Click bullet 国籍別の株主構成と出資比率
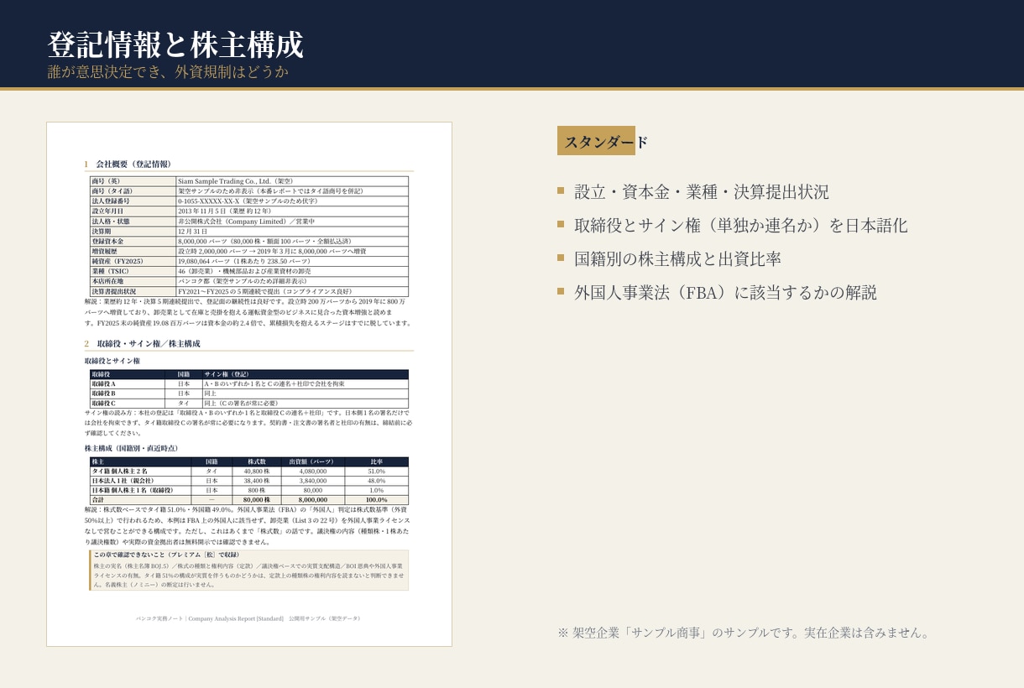The width and height of the screenshot is (1024, 688). tap(678, 258)
